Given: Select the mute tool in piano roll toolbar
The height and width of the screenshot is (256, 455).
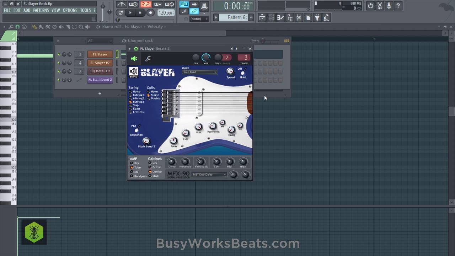Looking at the screenshot, I should (x=61, y=27).
